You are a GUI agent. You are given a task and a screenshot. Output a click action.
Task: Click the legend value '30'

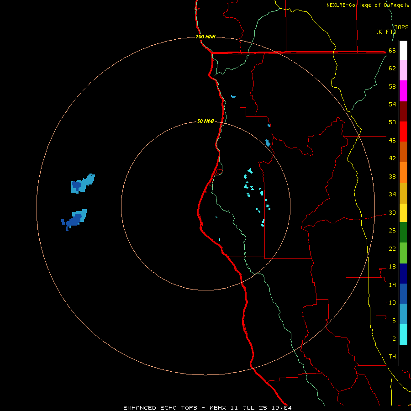(392, 212)
